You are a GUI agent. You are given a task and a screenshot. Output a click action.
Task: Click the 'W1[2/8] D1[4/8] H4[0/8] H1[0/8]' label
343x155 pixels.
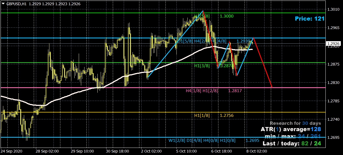[x=202, y=140]
